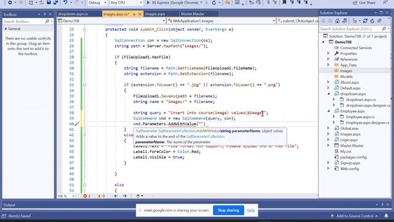Select Web.config in Solution Explorer
Screen dimensions: 394x222
(x=350, y=168)
